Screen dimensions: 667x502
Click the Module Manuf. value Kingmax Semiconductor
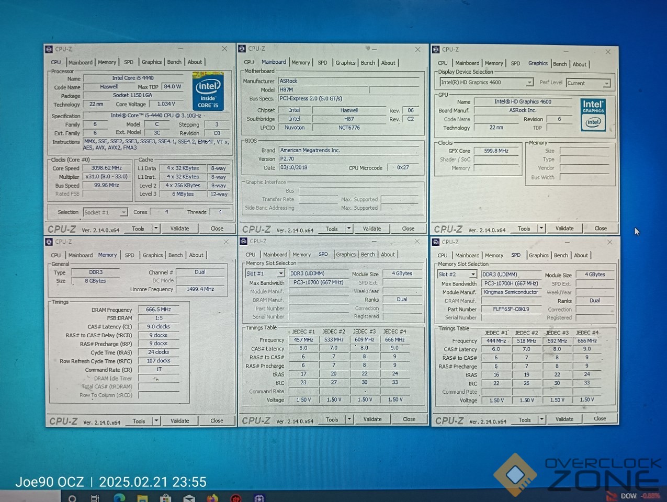(511, 292)
